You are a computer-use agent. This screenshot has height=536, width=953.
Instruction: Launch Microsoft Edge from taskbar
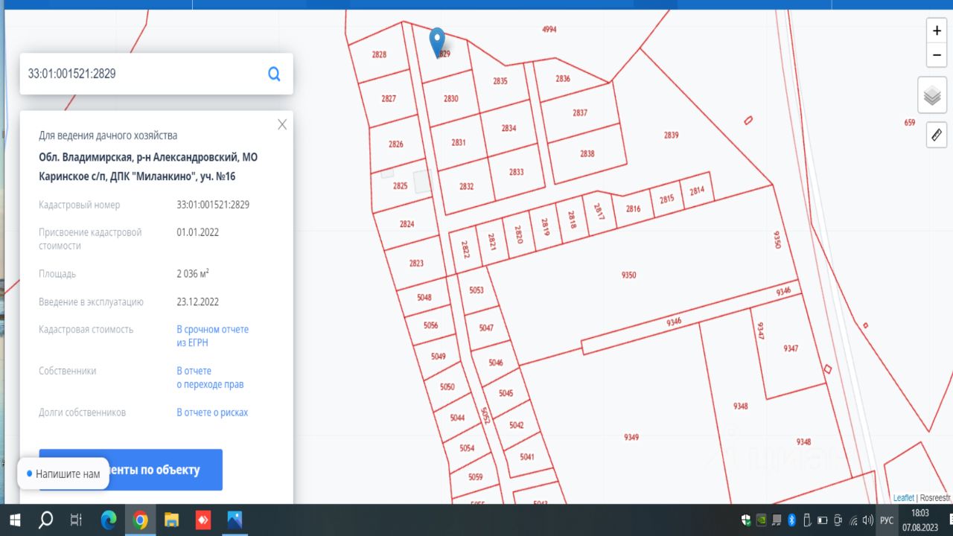point(109,520)
